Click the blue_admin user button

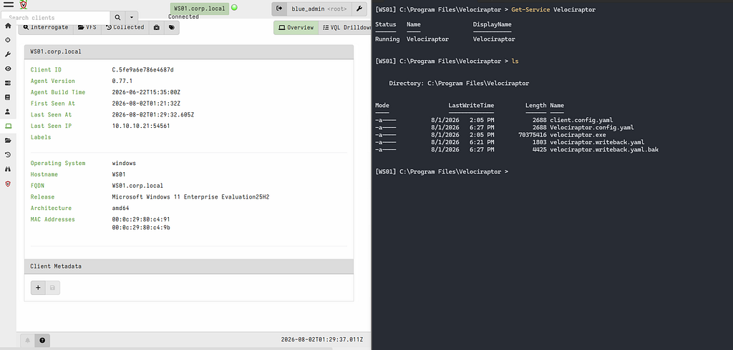[x=319, y=9]
